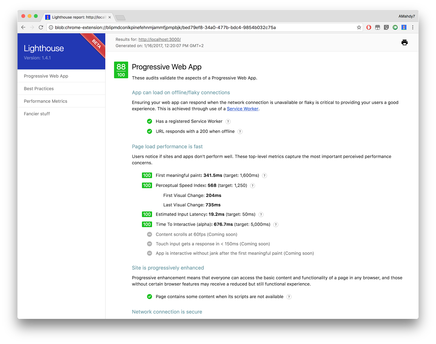Open help for URL responds 200 offline
436x344 pixels.
240,132
